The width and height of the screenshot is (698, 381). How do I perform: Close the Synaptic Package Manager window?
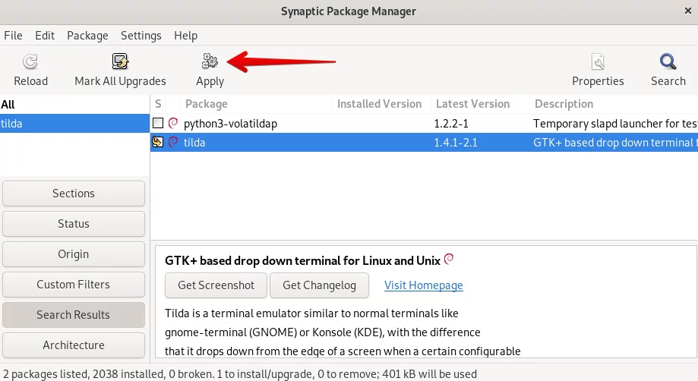coord(688,11)
